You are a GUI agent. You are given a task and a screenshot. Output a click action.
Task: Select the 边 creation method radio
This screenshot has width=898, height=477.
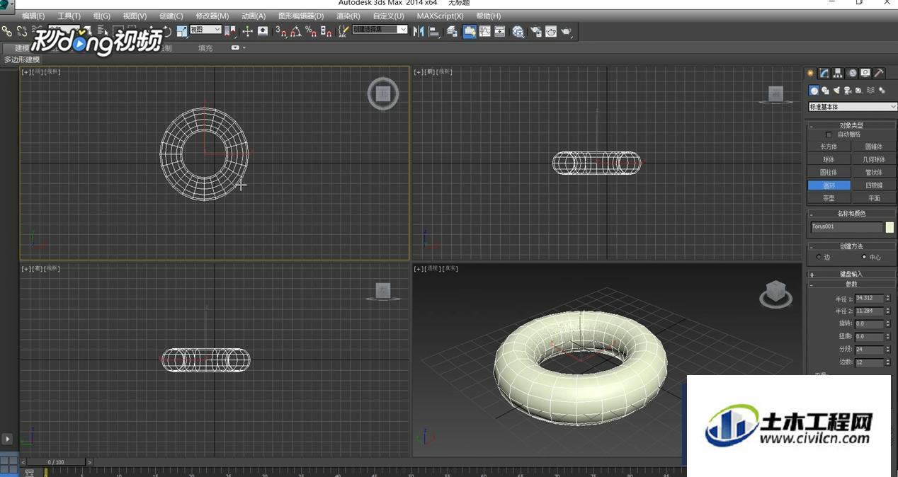click(819, 257)
